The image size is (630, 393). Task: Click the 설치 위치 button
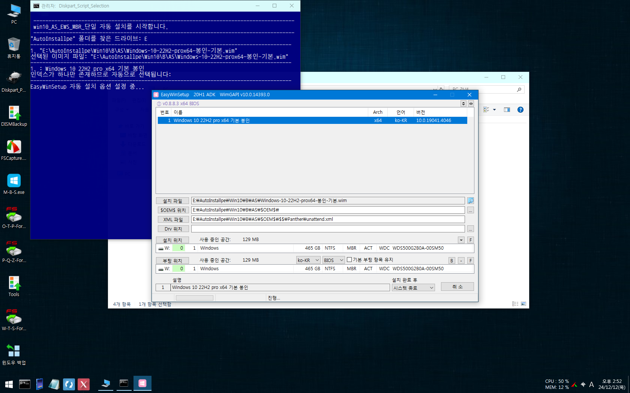coord(172,240)
